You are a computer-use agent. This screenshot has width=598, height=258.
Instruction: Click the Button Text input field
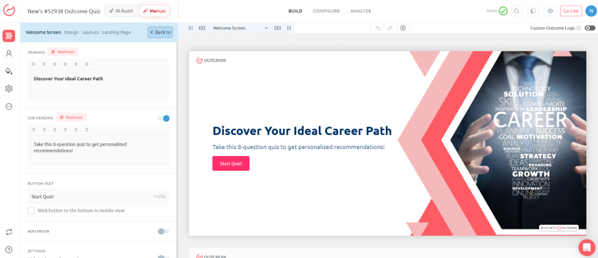point(98,197)
